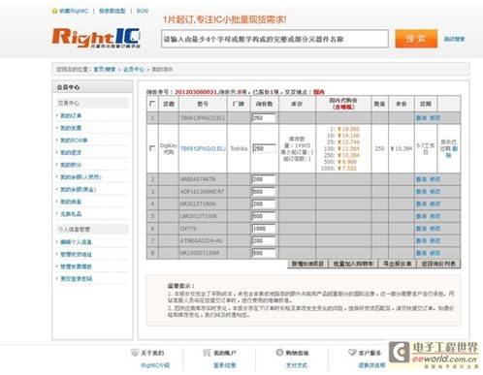
Task: Click the 购物指南 footer icon
Action: 279,353
